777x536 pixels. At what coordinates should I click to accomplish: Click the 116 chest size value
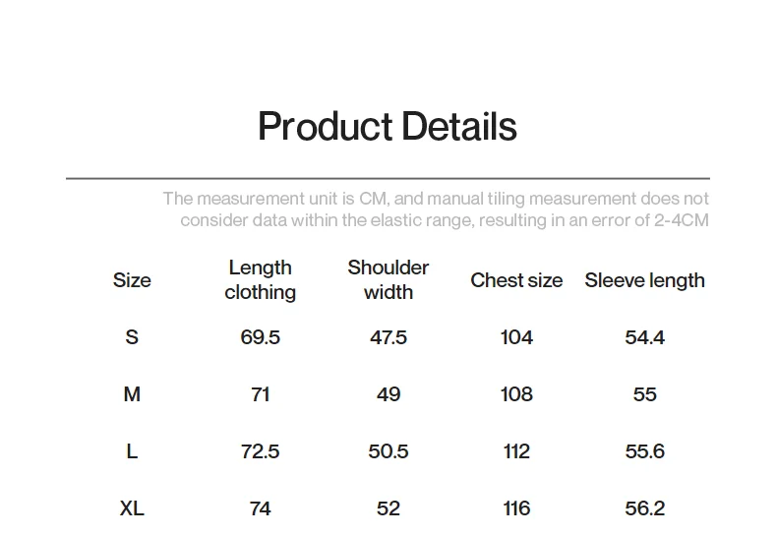(516, 508)
